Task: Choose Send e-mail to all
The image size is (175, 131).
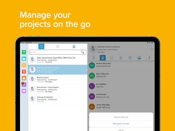Action: coord(121,117)
